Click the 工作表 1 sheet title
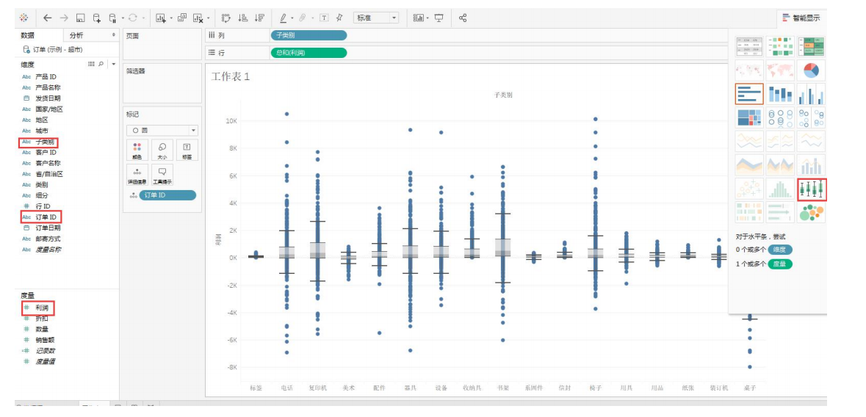 231,77
